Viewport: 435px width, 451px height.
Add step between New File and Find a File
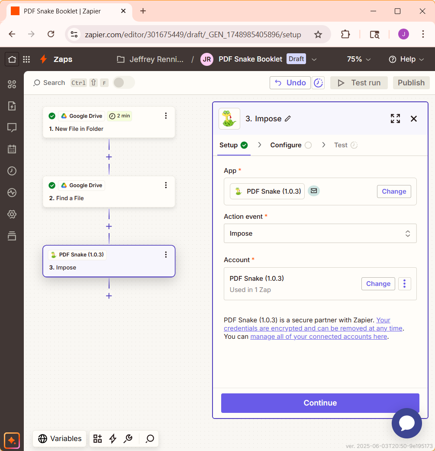(109, 157)
